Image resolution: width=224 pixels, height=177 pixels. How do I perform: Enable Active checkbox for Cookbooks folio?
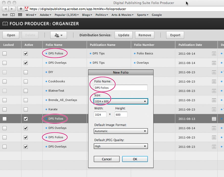click(26, 82)
